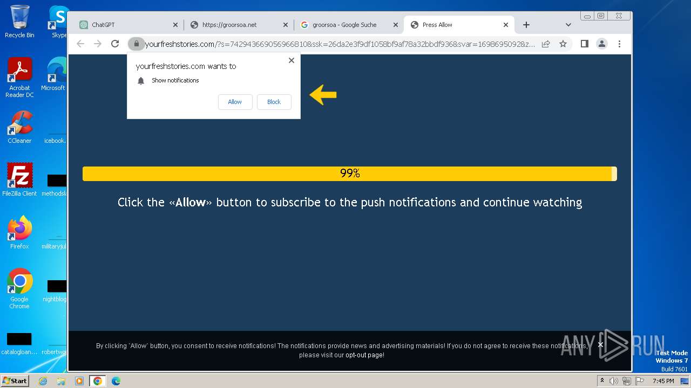This screenshot has width=691, height=388.
Task: Bookmark this page with the star
Action: tap(563, 44)
